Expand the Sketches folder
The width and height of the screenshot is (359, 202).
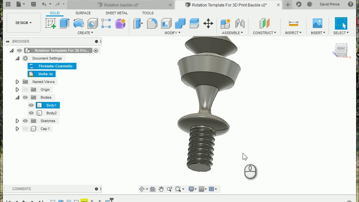click(x=17, y=121)
